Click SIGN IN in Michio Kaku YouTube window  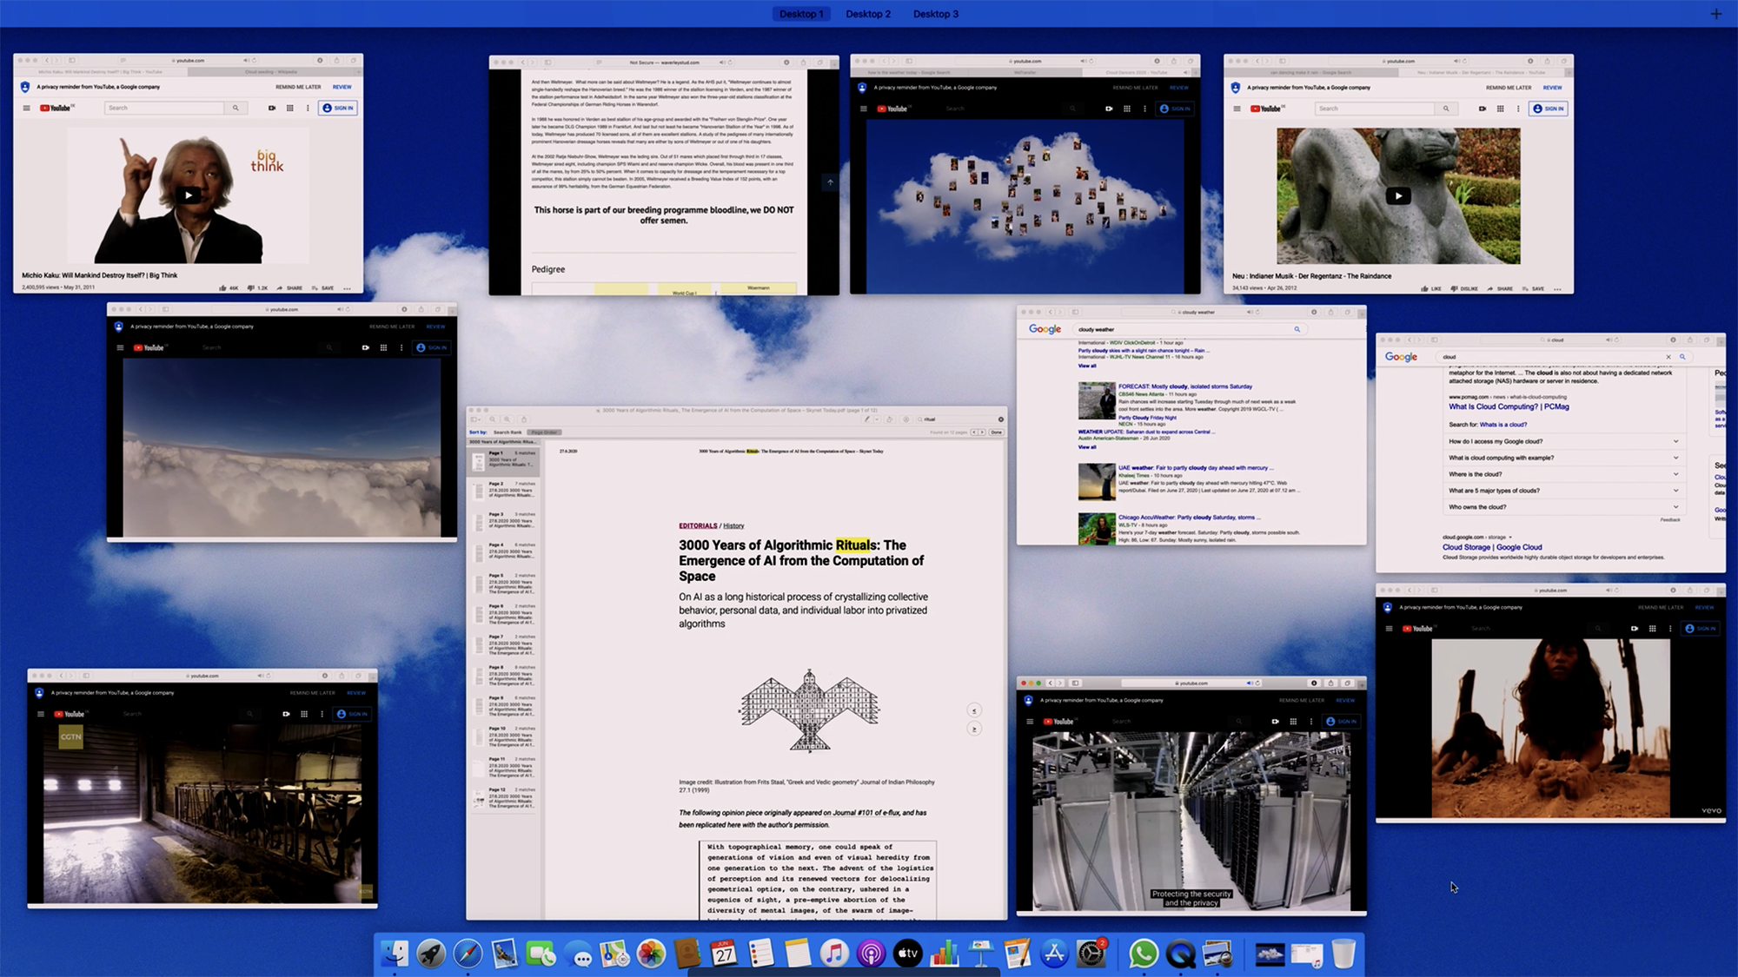click(338, 108)
